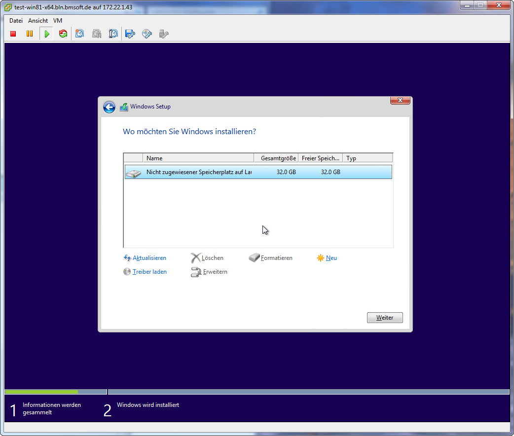
Task: Click the Windows Setup title icon
Action: (124, 107)
